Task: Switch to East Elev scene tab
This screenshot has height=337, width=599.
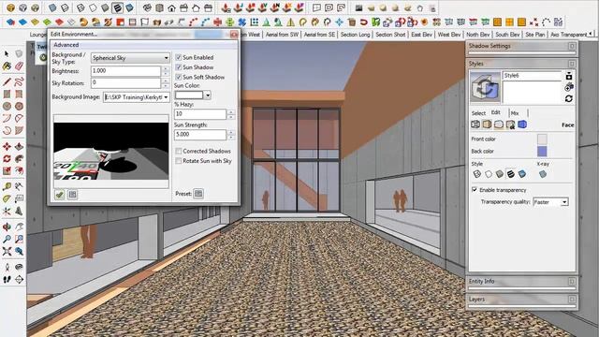Action: tap(422, 35)
